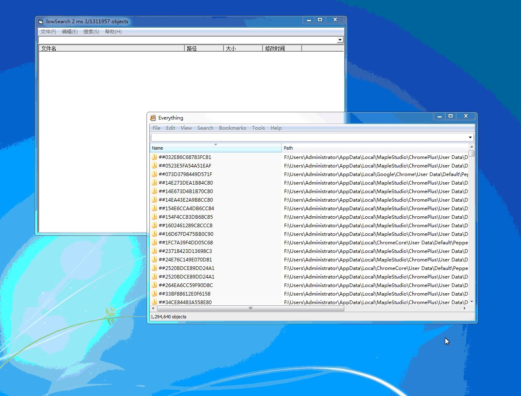
Task: Click the 路径 column header in lowSearch
Action: coord(204,48)
